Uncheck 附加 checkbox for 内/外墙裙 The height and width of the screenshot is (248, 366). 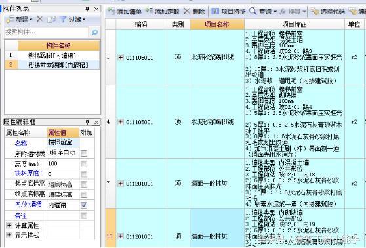click(x=84, y=205)
